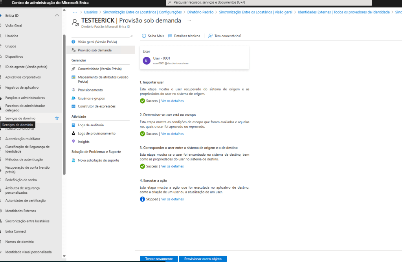
Task: Open Provisionamento menu item
Action: pyautogui.click(x=90, y=90)
